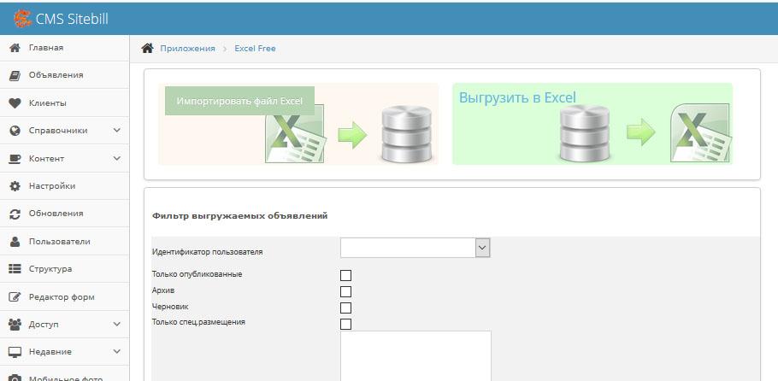The width and height of the screenshot is (778, 381).
Task: Select Пользователи in the sidebar
Action: [x=64, y=242]
